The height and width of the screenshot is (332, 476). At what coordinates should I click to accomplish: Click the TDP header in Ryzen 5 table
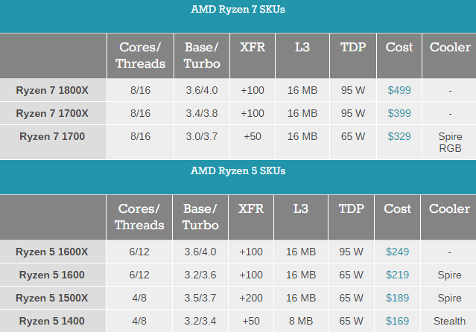tap(352, 217)
